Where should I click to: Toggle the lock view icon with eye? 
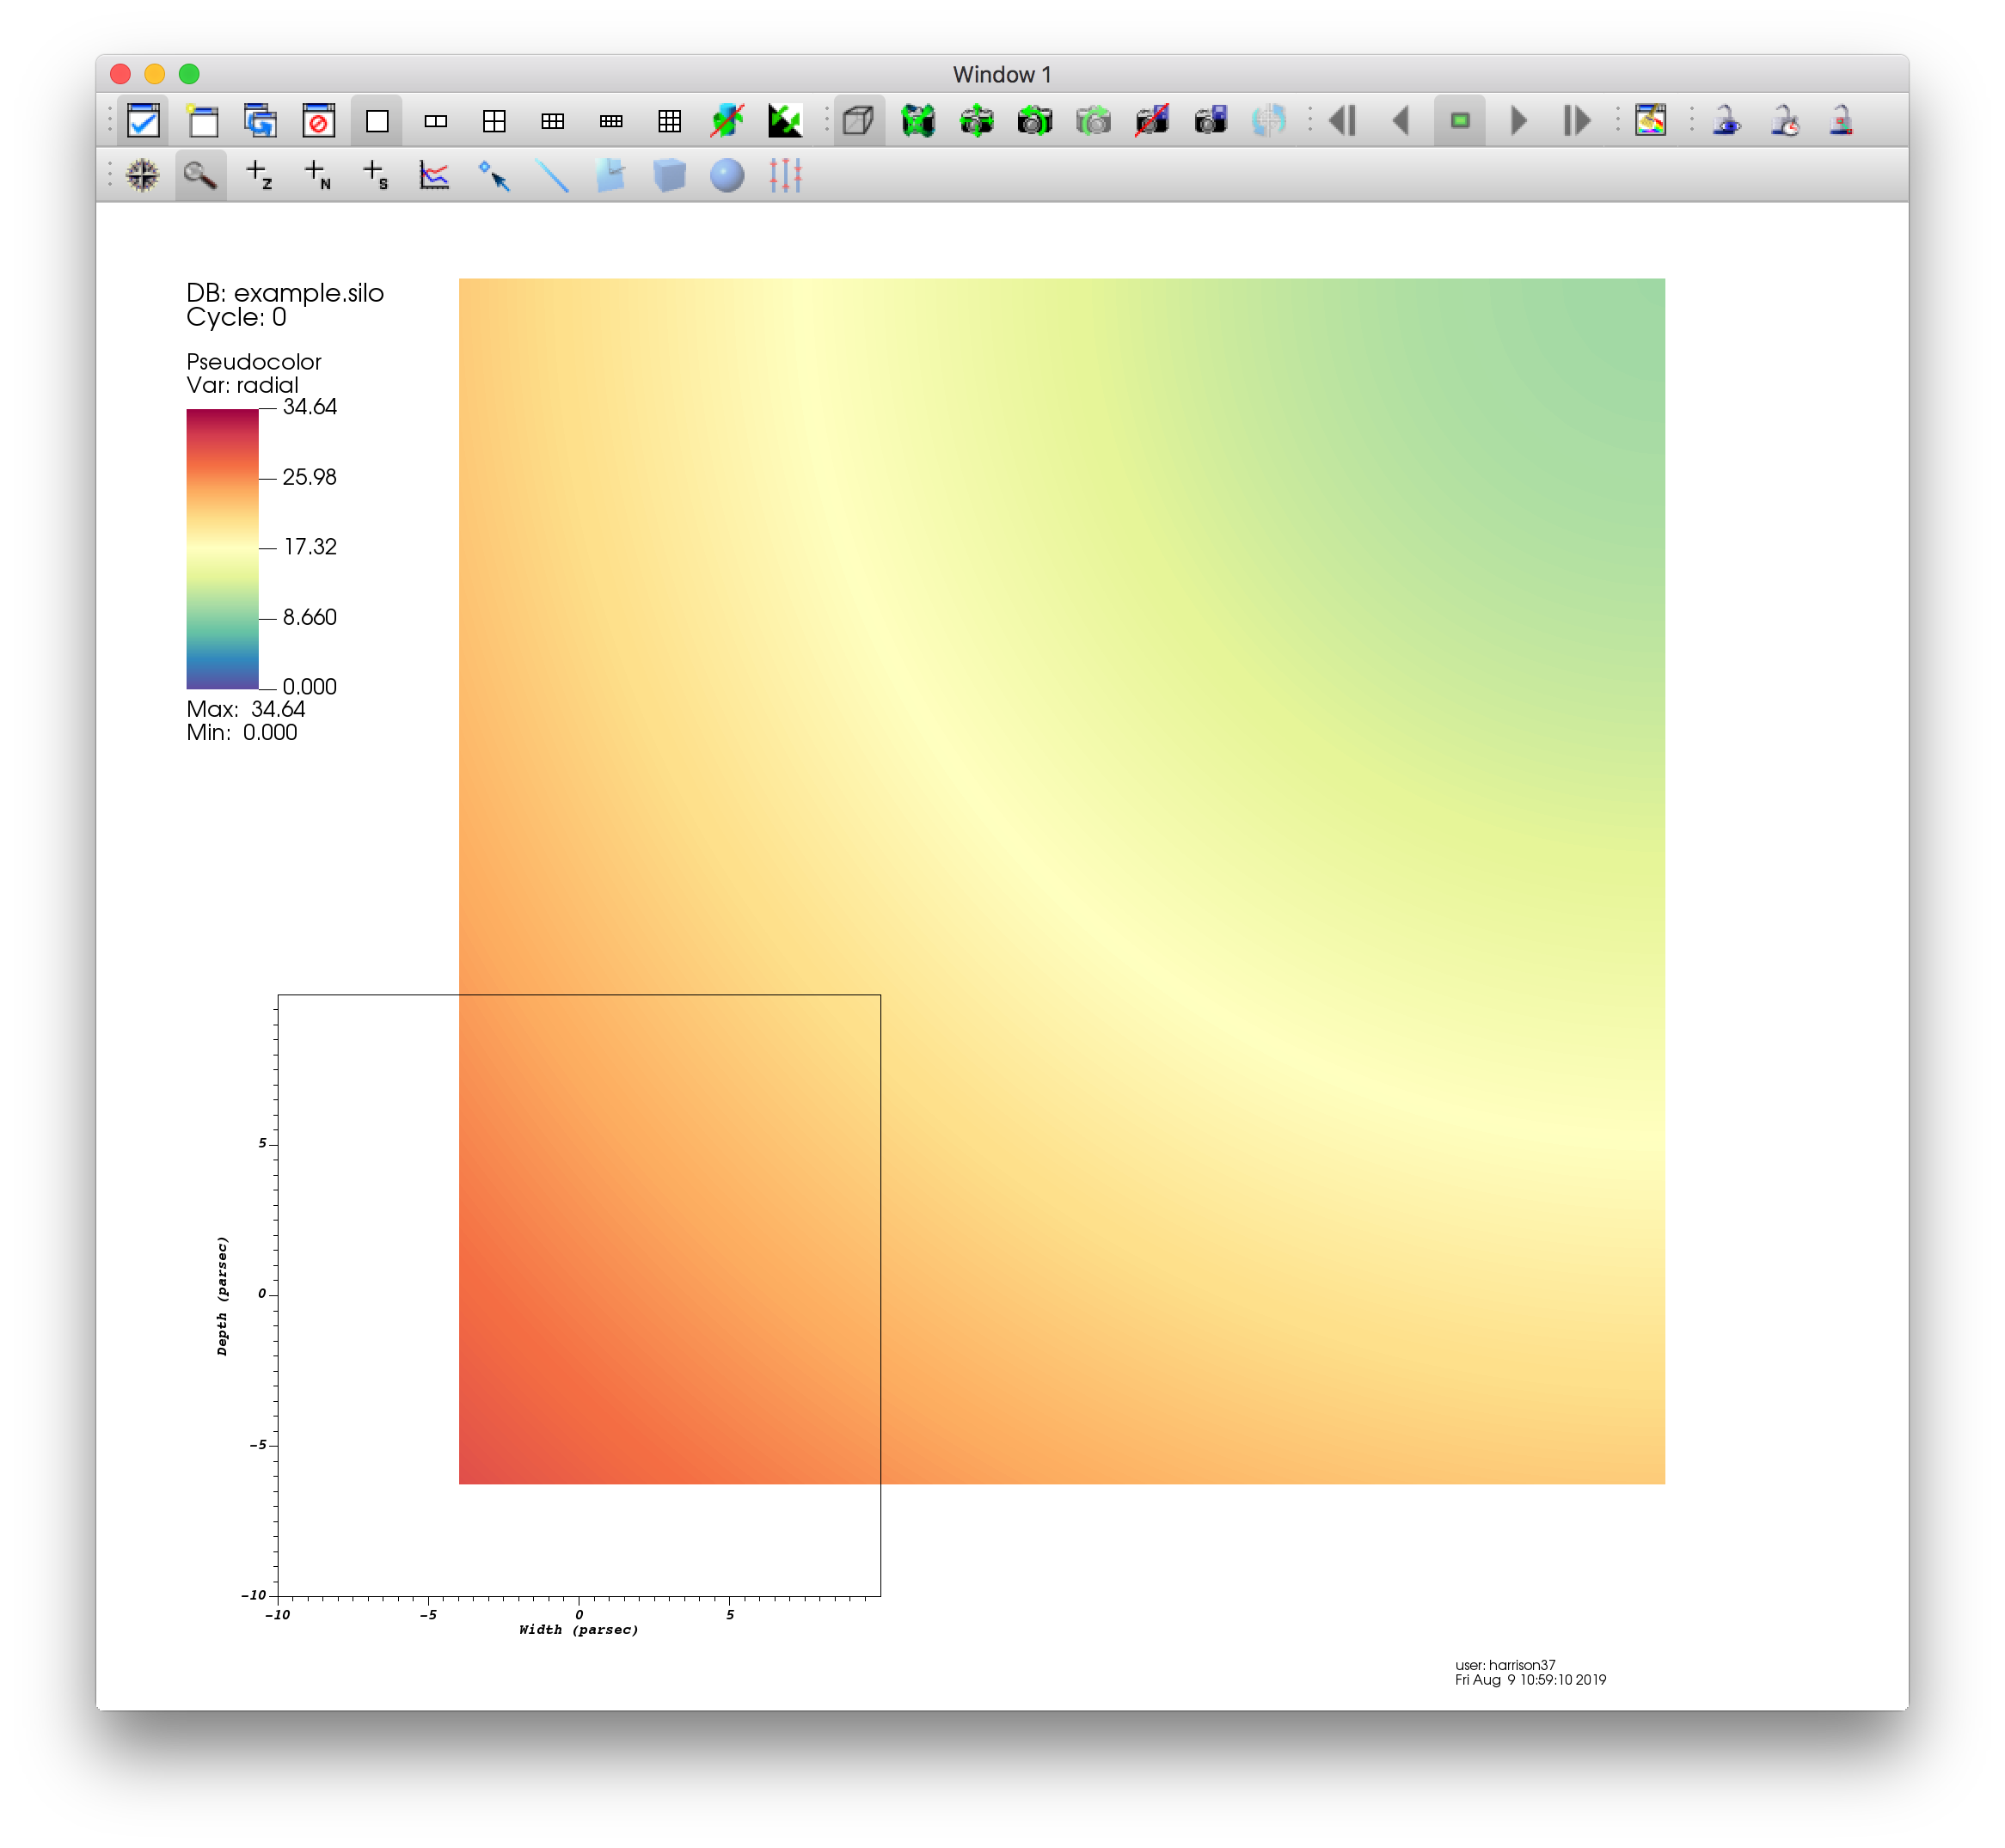(x=1726, y=121)
